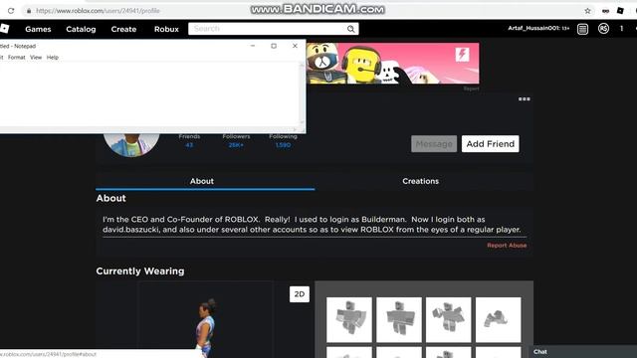
Task: Maximize the Notepad window
Action: coord(274,46)
